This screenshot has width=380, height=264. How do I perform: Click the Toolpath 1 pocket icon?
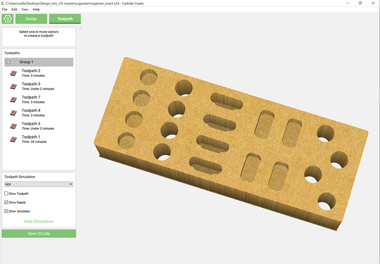coord(13,139)
